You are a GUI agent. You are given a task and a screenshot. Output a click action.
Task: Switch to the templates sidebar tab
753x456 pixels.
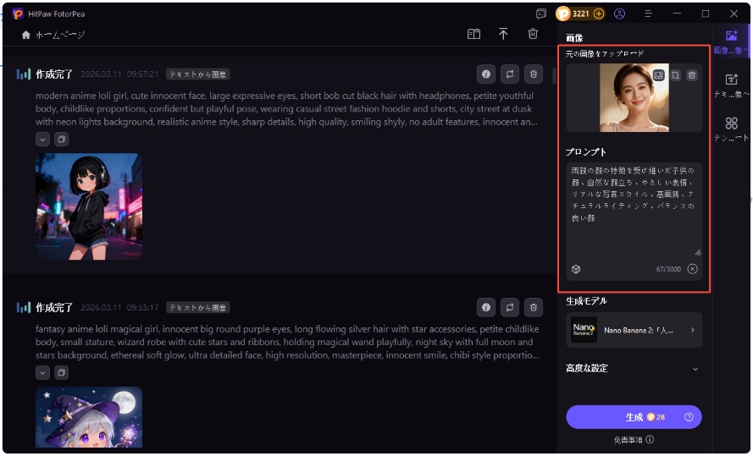click(731, 129)
